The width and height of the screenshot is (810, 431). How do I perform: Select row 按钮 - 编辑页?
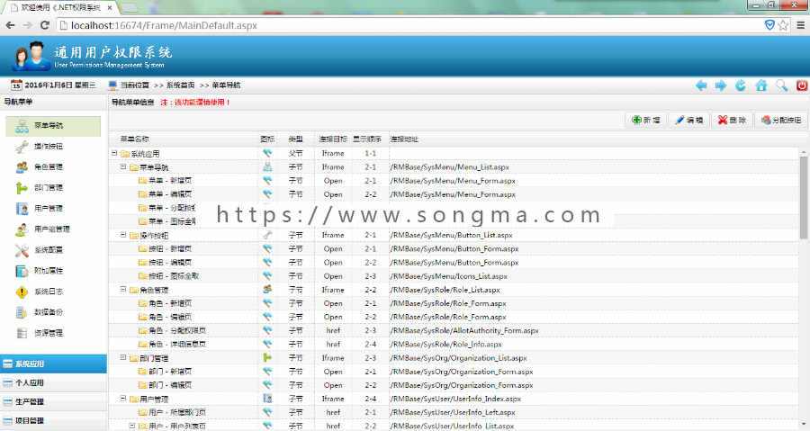point(455,262)
